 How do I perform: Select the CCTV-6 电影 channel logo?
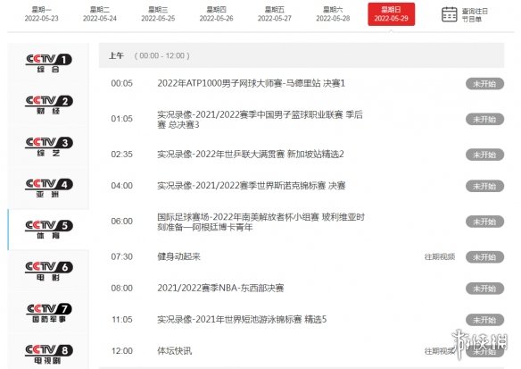click(49, 272)
